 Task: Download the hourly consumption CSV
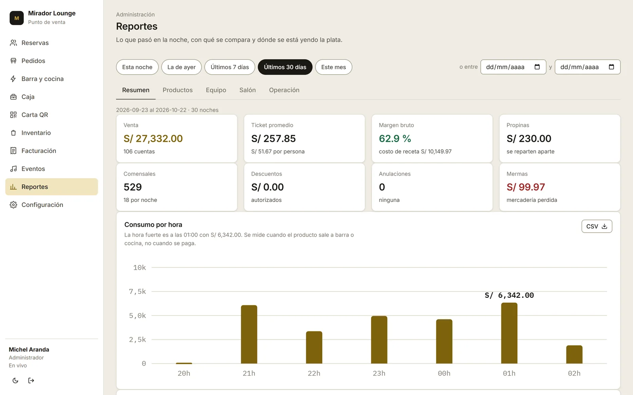pos(597,226)
